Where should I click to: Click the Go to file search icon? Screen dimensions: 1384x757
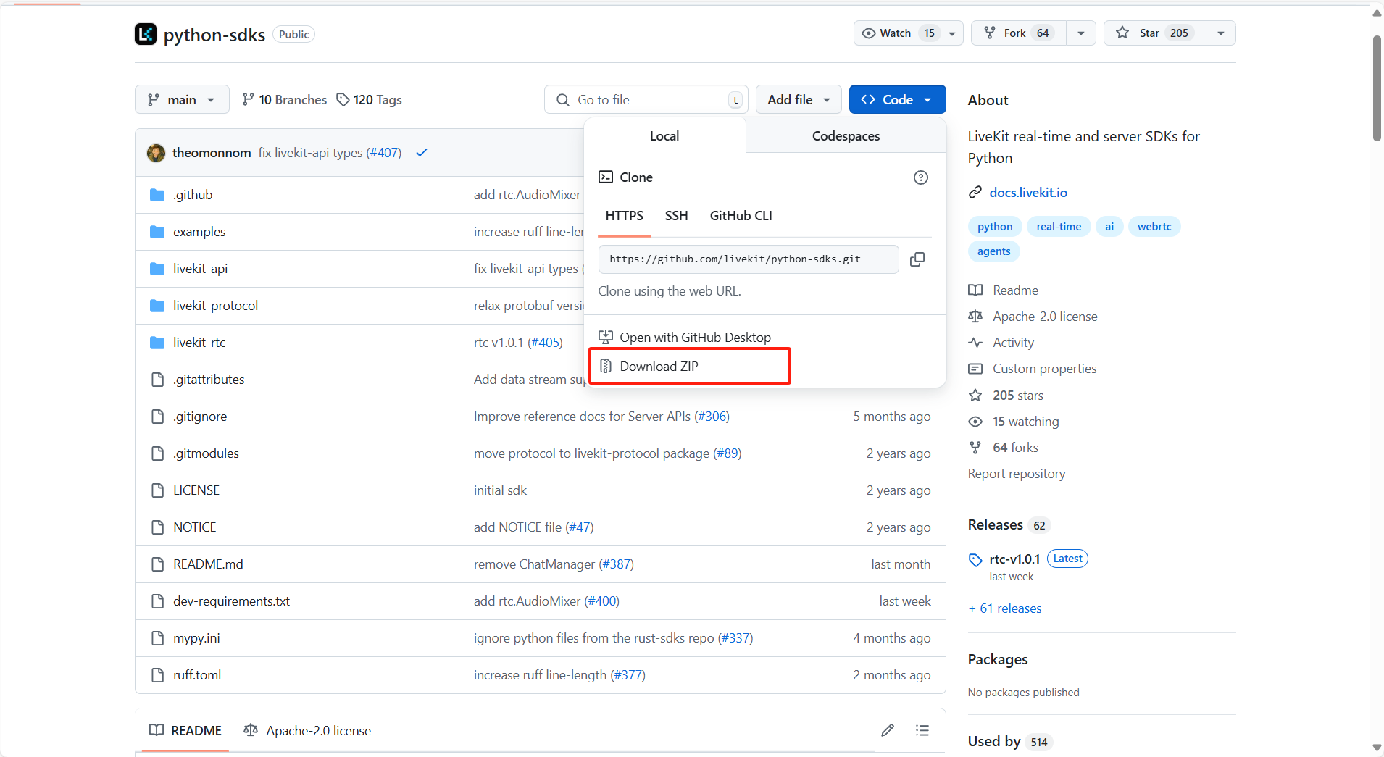tap(563, 100)
